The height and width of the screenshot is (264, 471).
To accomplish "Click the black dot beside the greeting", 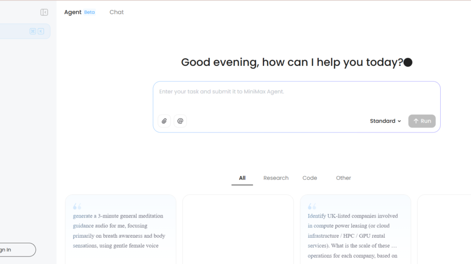I will [408, 62].
